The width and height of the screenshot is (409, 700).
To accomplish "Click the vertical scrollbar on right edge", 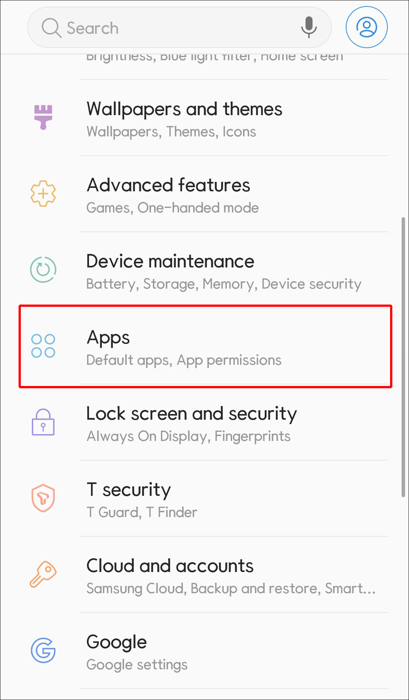I will click(x=403, y=356).
